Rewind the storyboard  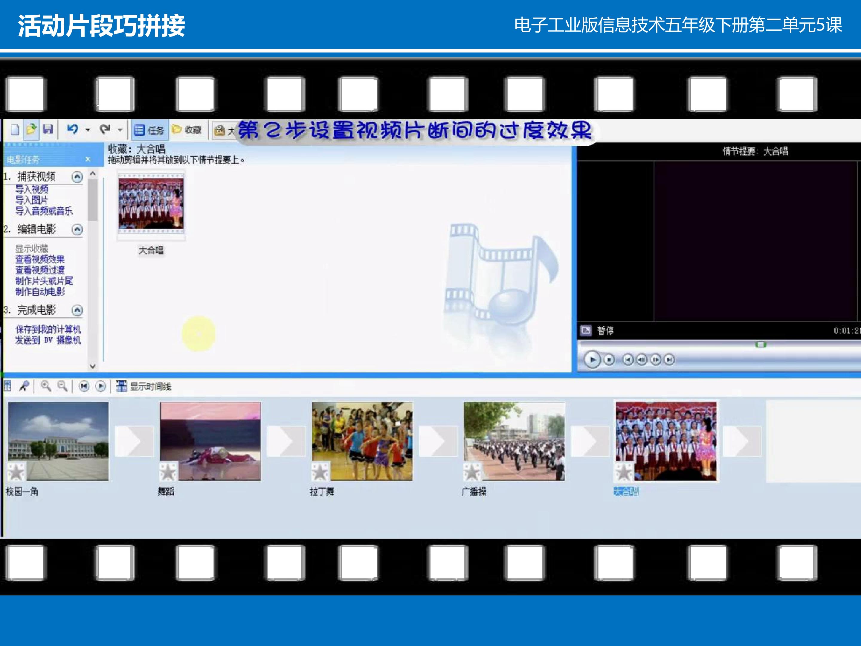pyautogui.click(x=84, y=386)
